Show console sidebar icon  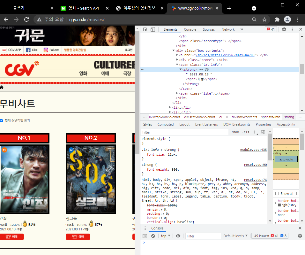[145, 236]
